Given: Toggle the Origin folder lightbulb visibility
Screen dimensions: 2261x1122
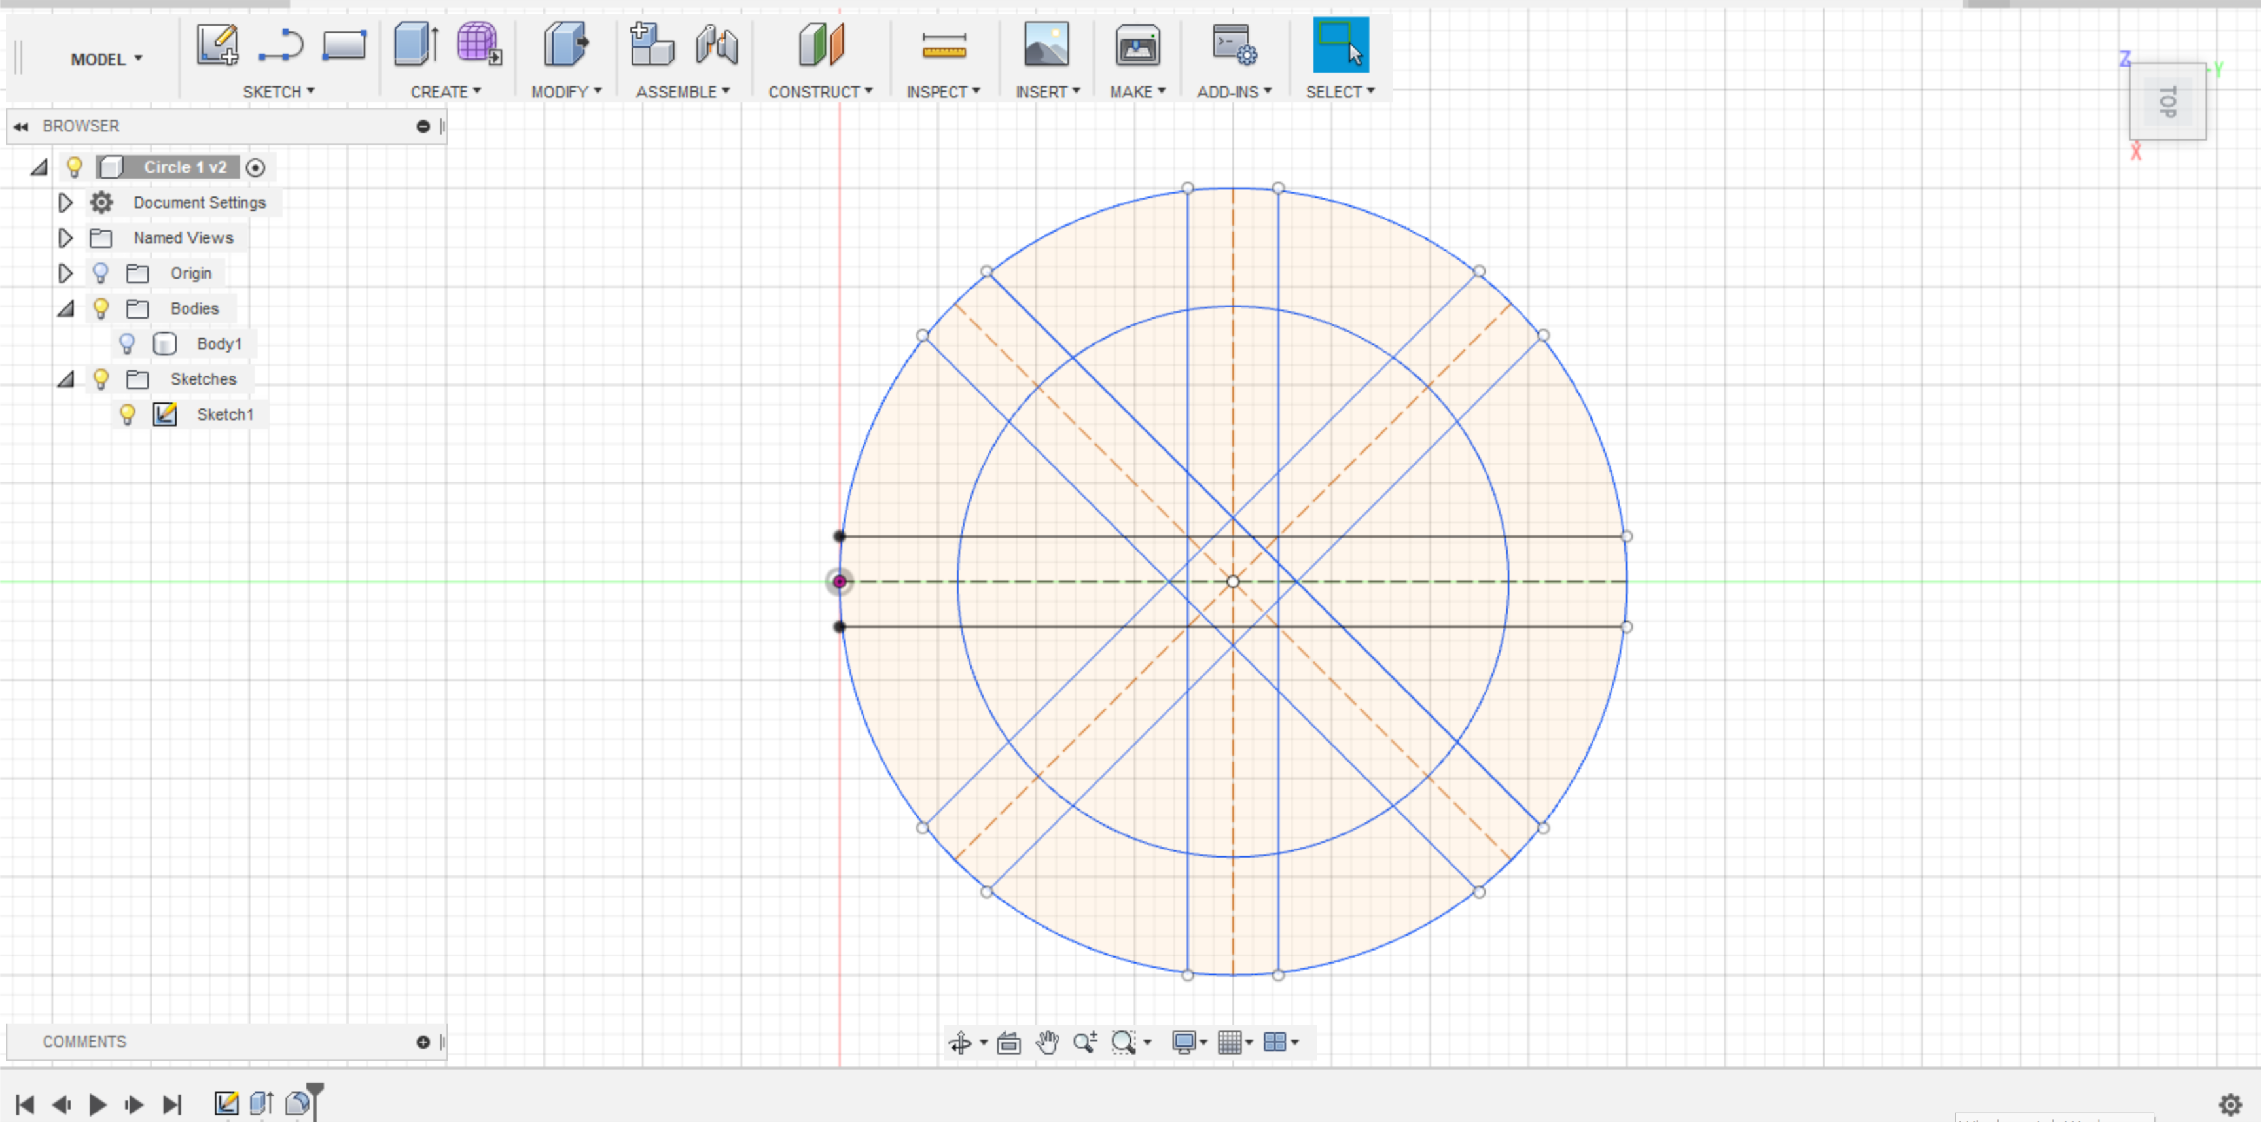Looking at the screenshot, I should pyautogui.click(x=101, y=273).
